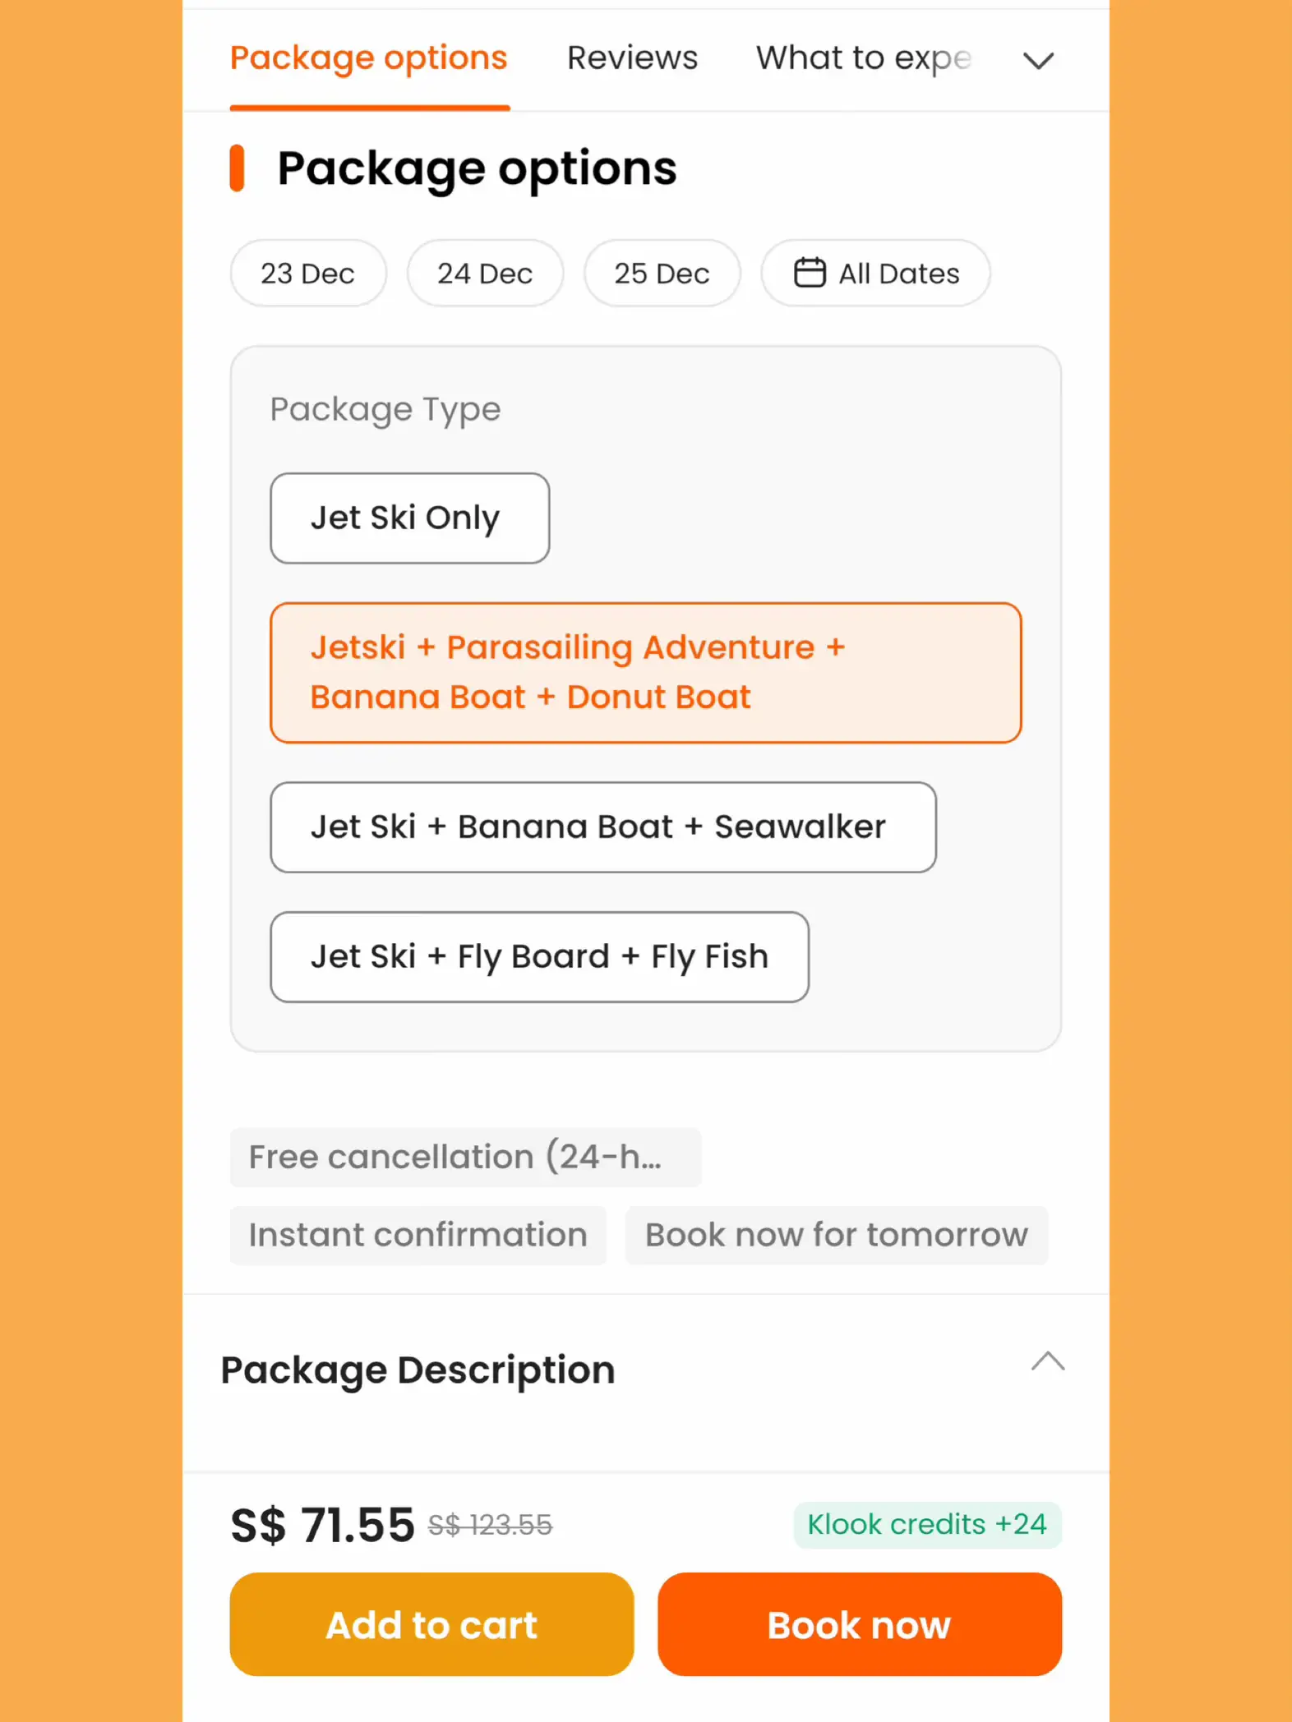Select the Jet Ski Only package

click(410, 518)
